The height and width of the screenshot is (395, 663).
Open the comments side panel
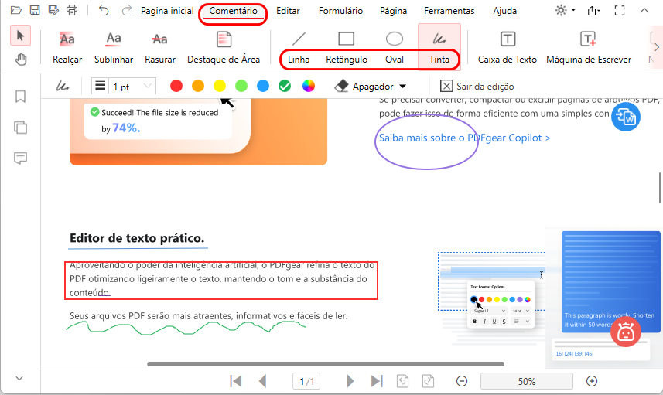(20, 158)
